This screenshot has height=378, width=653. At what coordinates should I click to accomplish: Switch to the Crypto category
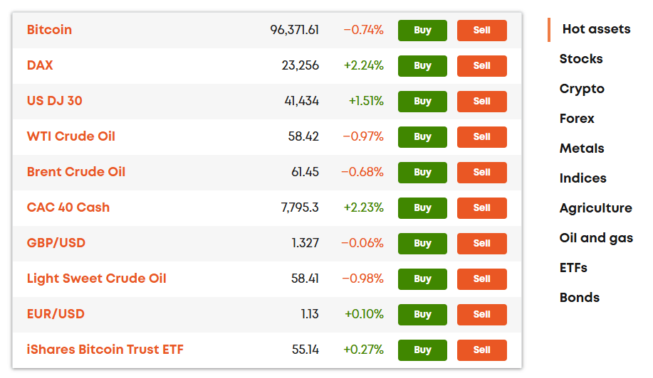click(582, 89)
